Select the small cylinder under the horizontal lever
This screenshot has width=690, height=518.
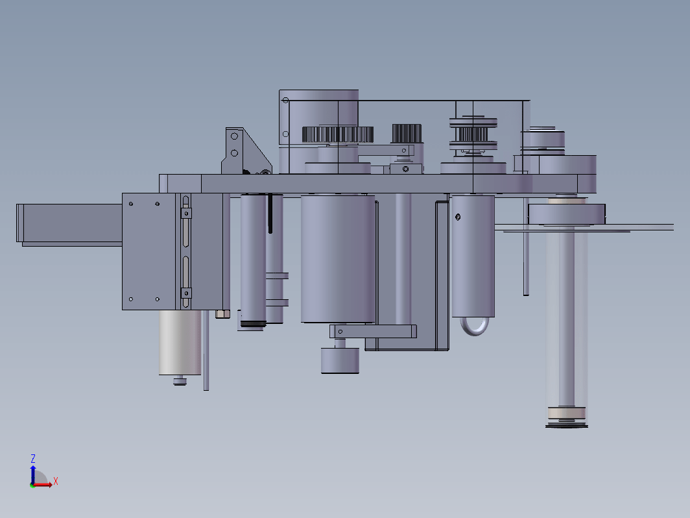click(x=340, y=360)
